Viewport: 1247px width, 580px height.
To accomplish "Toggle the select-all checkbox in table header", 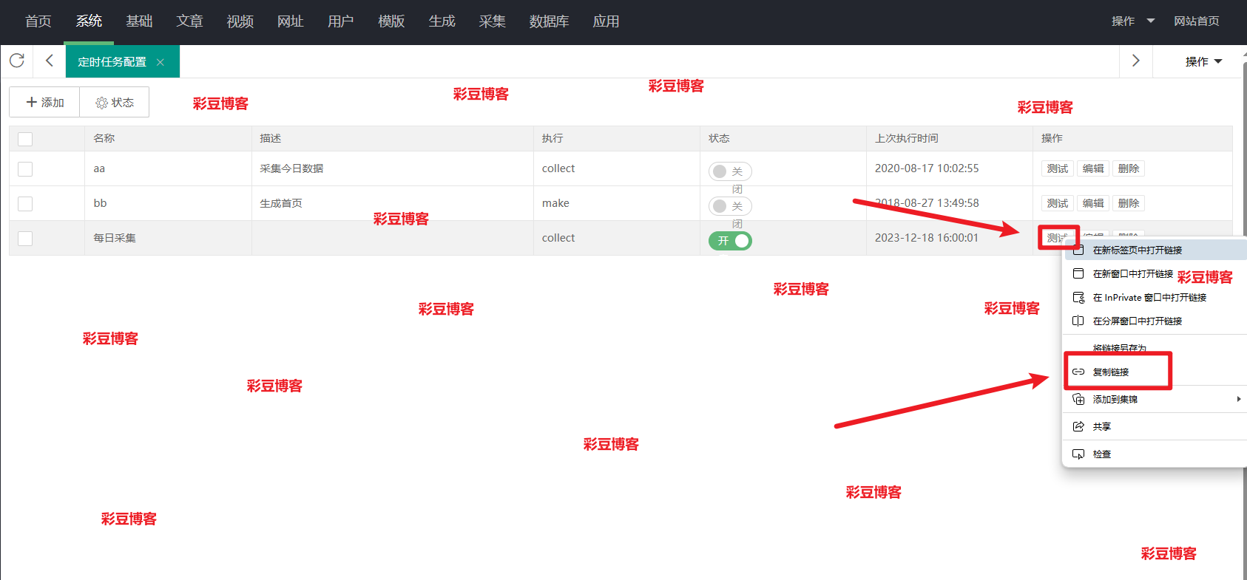I will (25, 139).
